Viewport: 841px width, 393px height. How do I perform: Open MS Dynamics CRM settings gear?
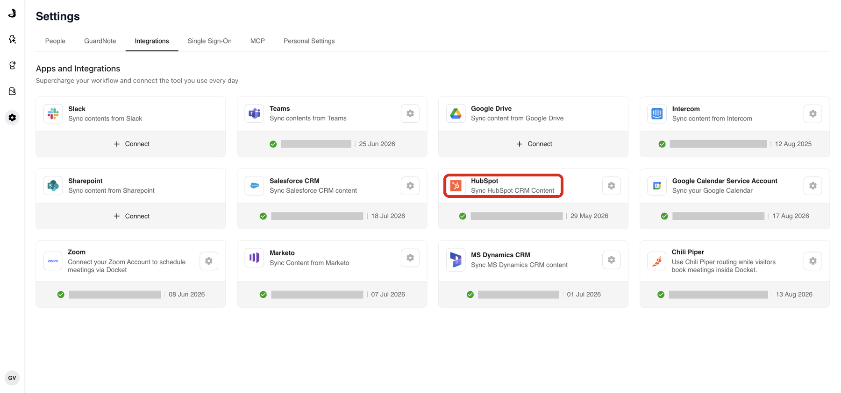(612, 260)
